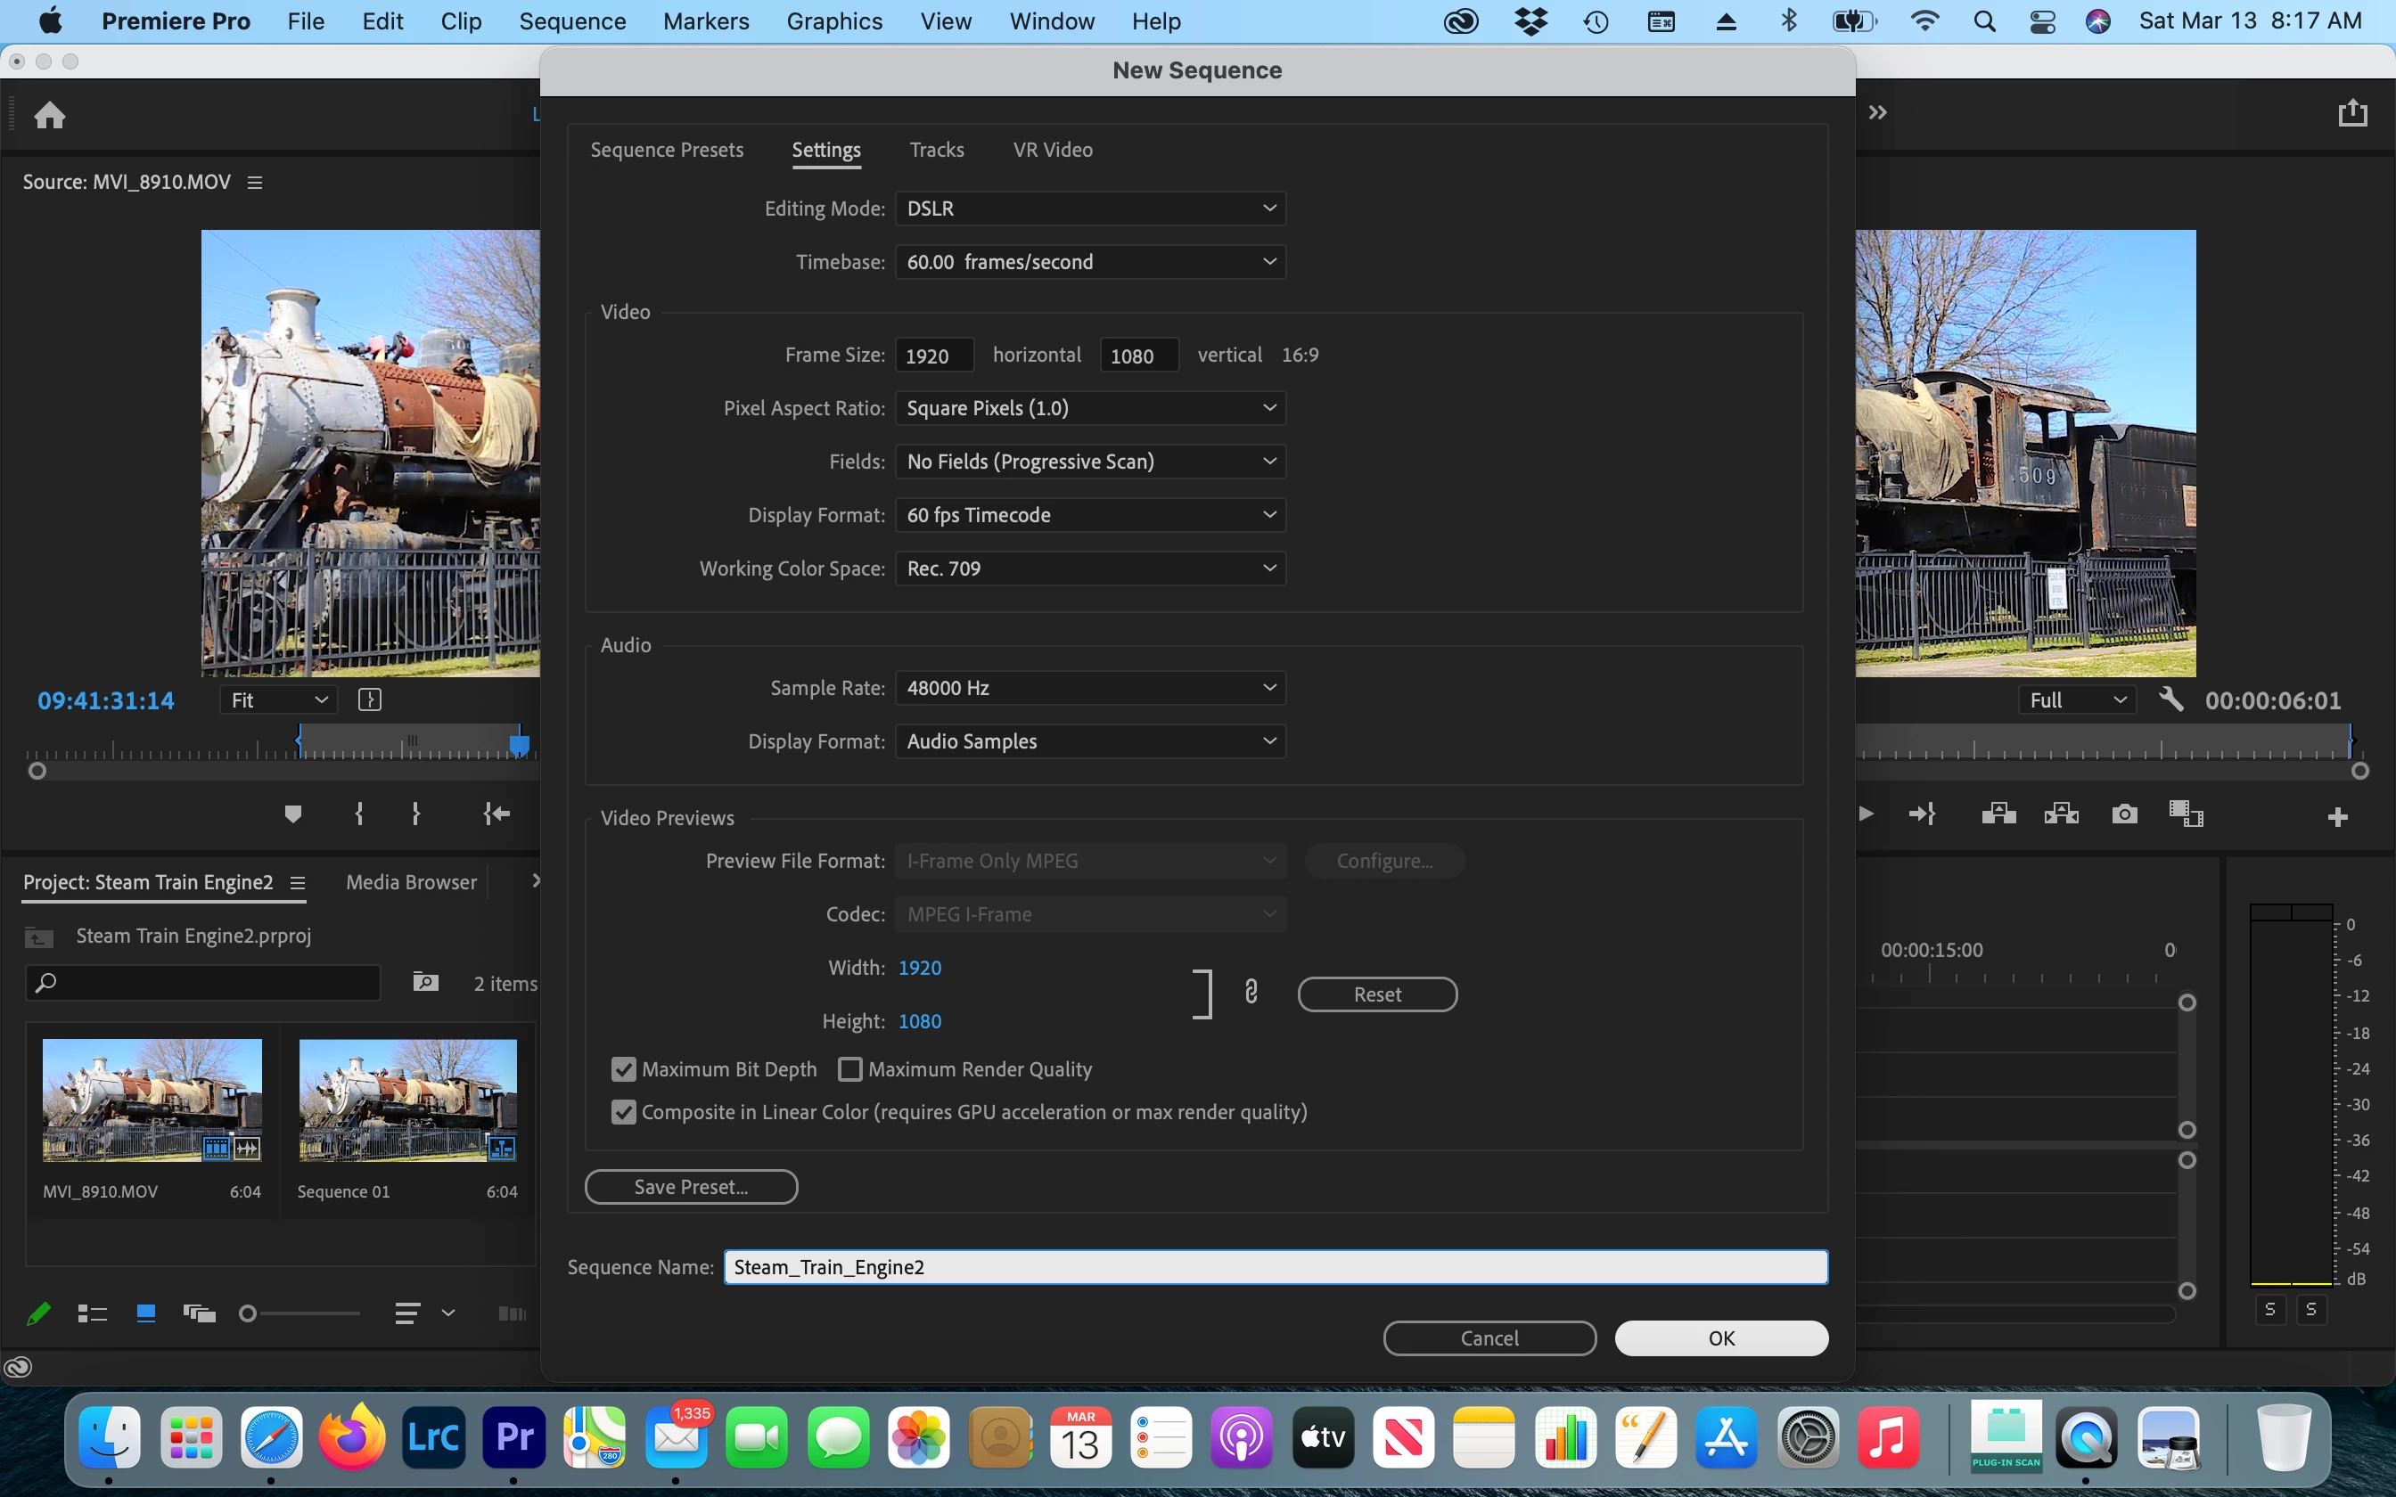Click the Cancel button

pyautogui.click(x=1489, y=1338)
